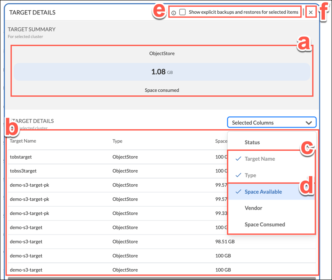Screen dimensions: 332x280
Task: Click the horizontal scrollbar below the table
Action: tap(162, 278)
